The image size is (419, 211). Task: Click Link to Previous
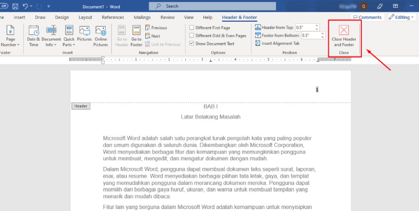tap(163, 44)
